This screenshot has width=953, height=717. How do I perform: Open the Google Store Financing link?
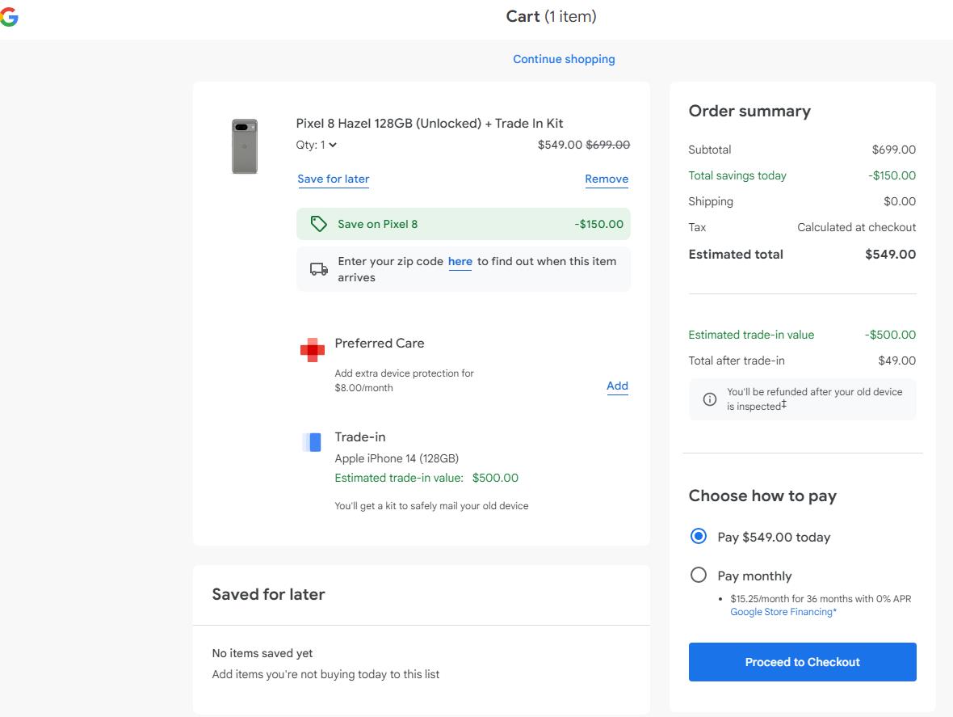783,612
